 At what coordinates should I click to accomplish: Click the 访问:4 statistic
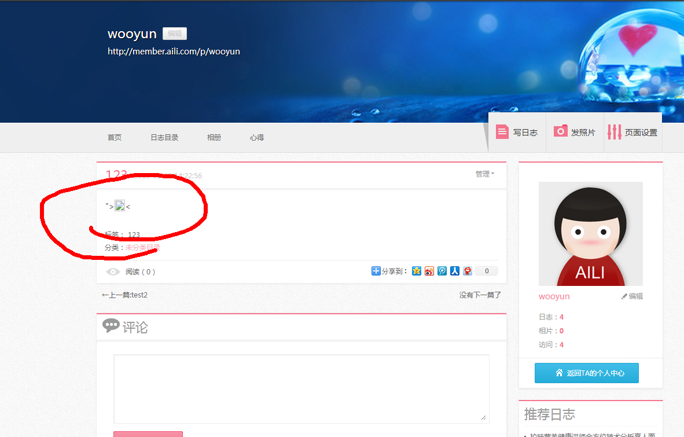click(x=551, y=345)
